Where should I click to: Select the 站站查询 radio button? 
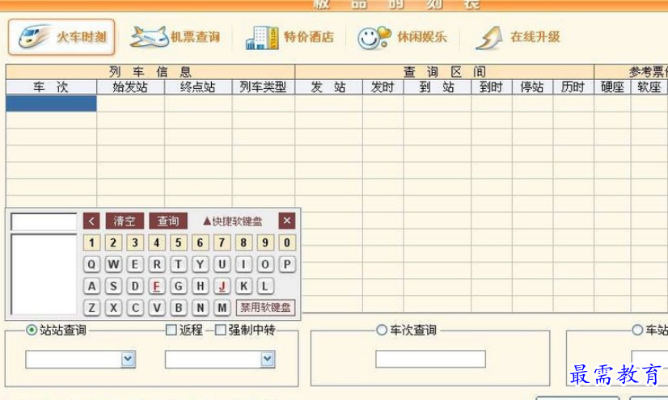coord(31,330)
